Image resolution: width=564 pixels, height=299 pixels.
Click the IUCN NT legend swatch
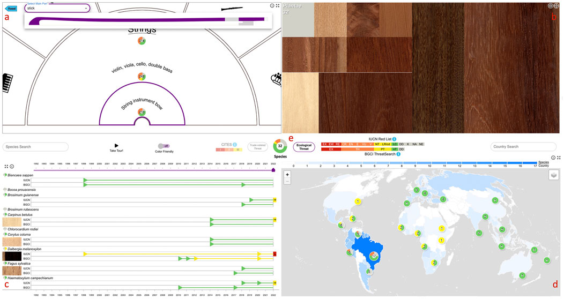(x=377, y=144)
